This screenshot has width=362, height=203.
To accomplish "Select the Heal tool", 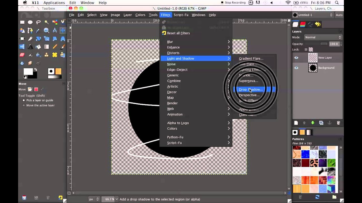I will pos(55,55).
